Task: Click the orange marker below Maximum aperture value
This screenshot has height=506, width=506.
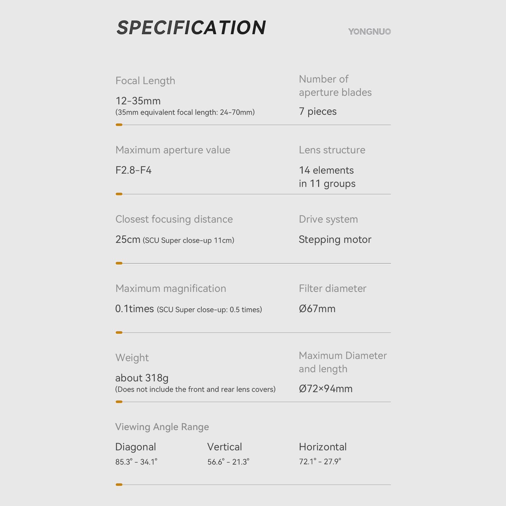Action: point(119,194)
